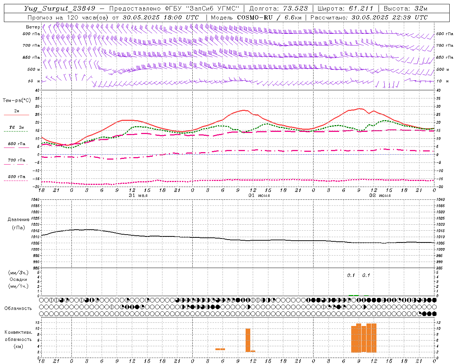Image resolution: width=455 pixels, height=364 pixels.
Task: Click the date label 01 июня
Action: (x=259, y=196)
